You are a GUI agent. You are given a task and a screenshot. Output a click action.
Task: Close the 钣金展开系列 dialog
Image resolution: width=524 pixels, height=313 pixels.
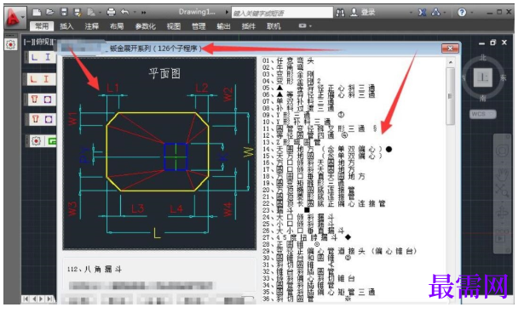[x=450, y=48]
